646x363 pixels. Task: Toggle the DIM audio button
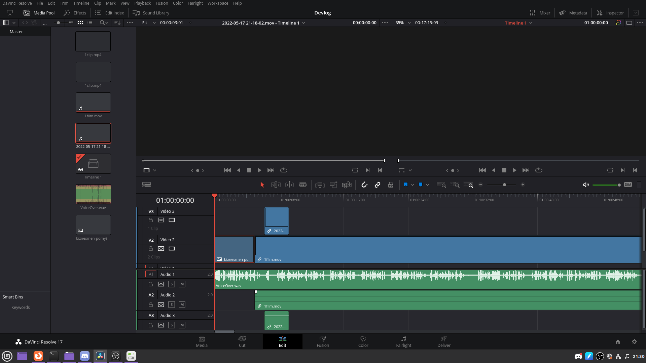click(628, 185)
